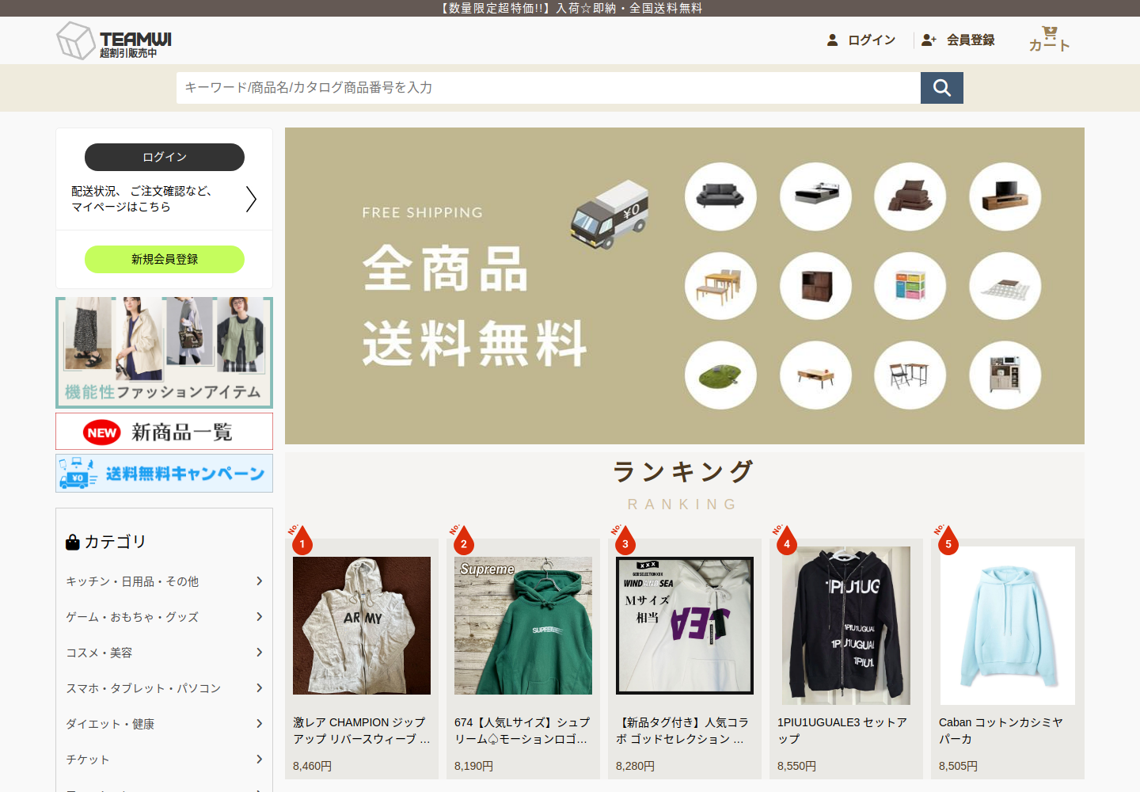
Task: Click the black ログイン button in sidebar
Action: tap(165, 157)
